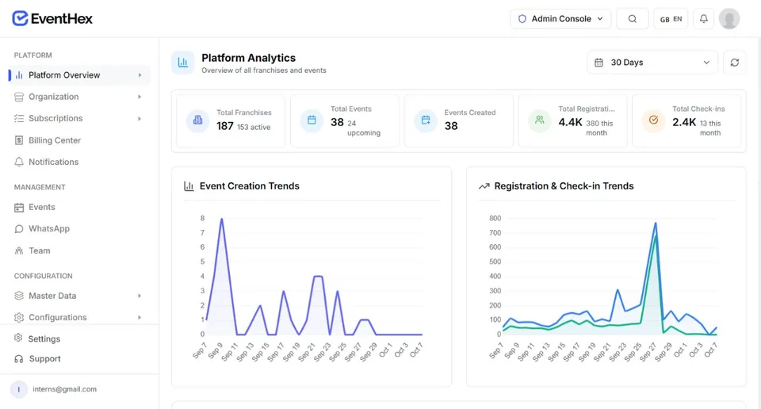Screen dimensions: 761x409
Task: Expand the Organization submenu arrow
Action: tap(140, 97)
